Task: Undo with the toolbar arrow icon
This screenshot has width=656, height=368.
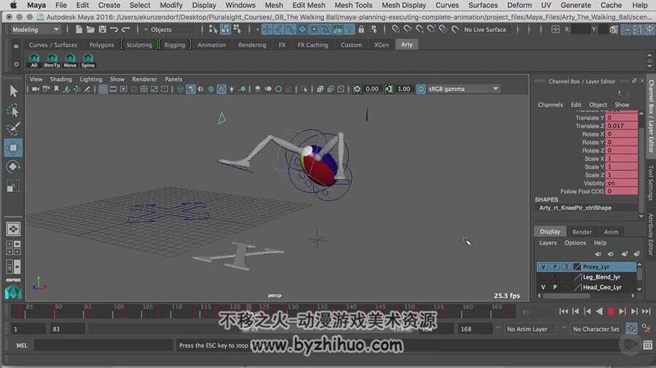Action: 114,30
